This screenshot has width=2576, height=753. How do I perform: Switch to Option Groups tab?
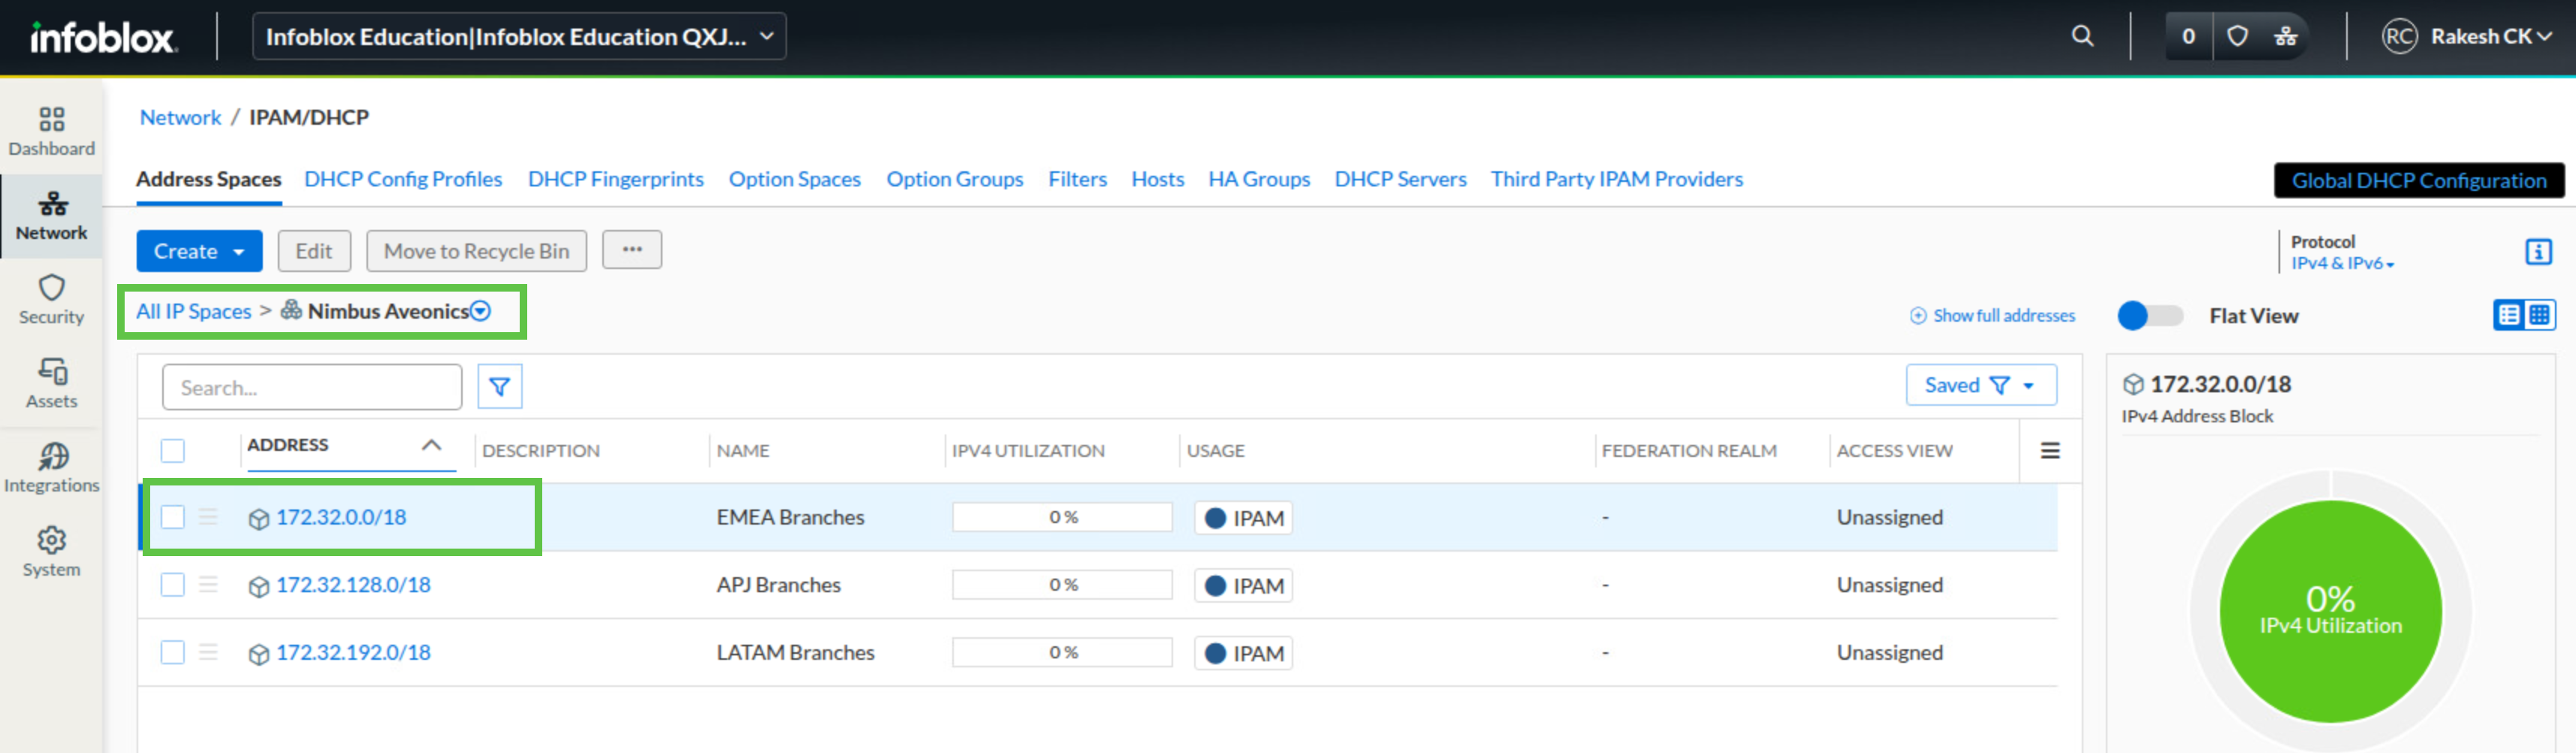(955, 179)
